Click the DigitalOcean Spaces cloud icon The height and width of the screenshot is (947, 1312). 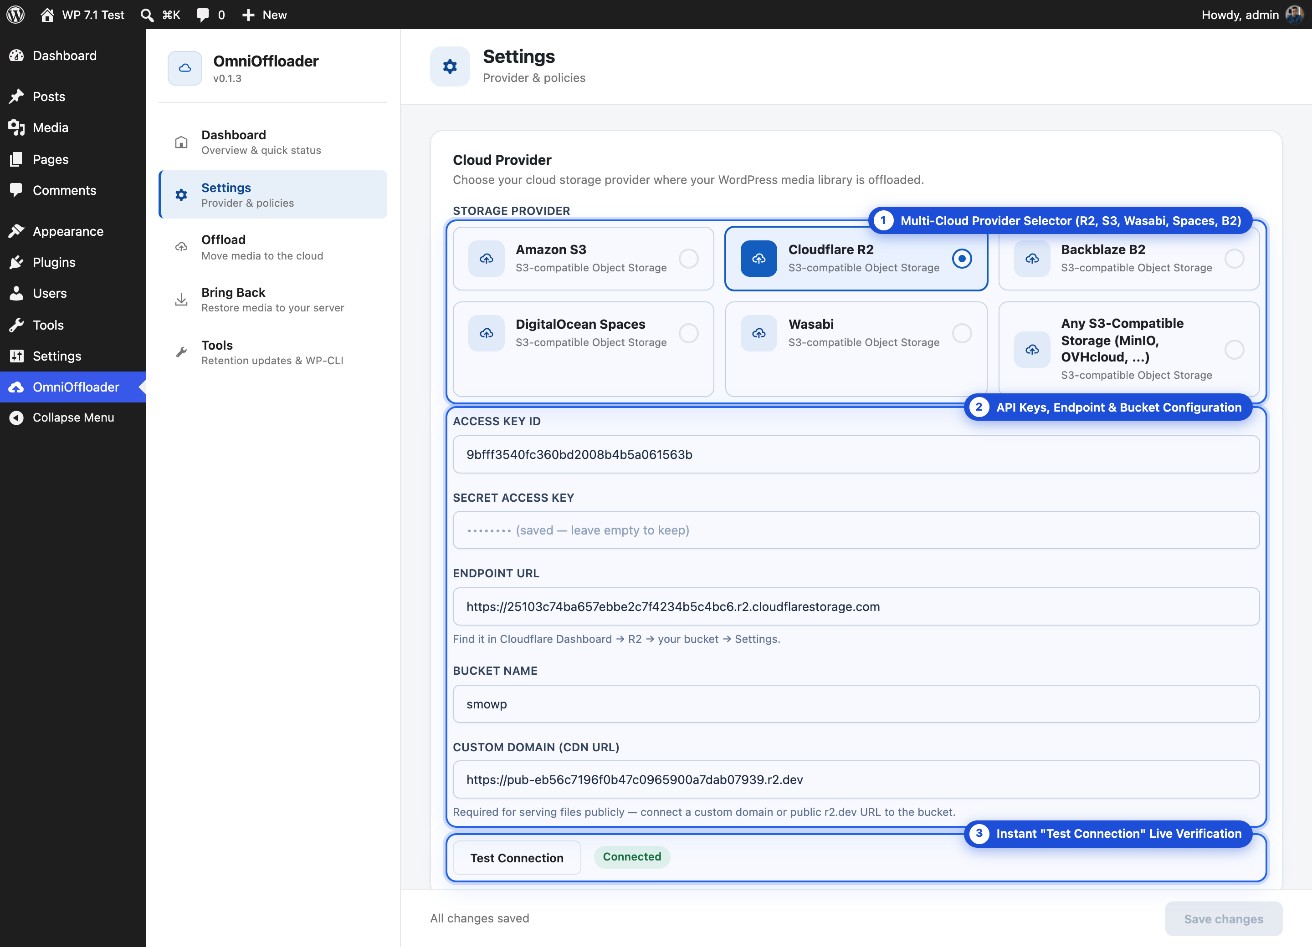(x=487, y=333)
